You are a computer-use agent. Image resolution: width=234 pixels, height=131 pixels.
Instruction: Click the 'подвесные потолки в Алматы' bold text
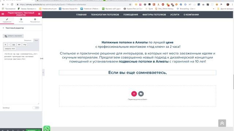click(144, 61)
